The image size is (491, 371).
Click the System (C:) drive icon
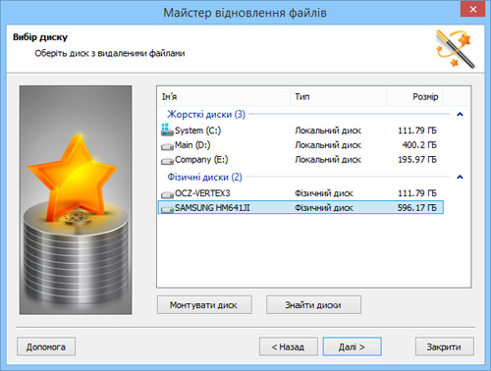[x=167, y=130]
